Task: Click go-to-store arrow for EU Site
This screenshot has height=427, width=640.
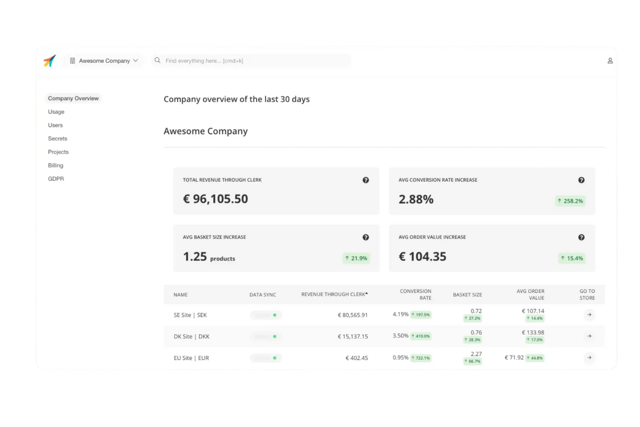Action: 589,358
